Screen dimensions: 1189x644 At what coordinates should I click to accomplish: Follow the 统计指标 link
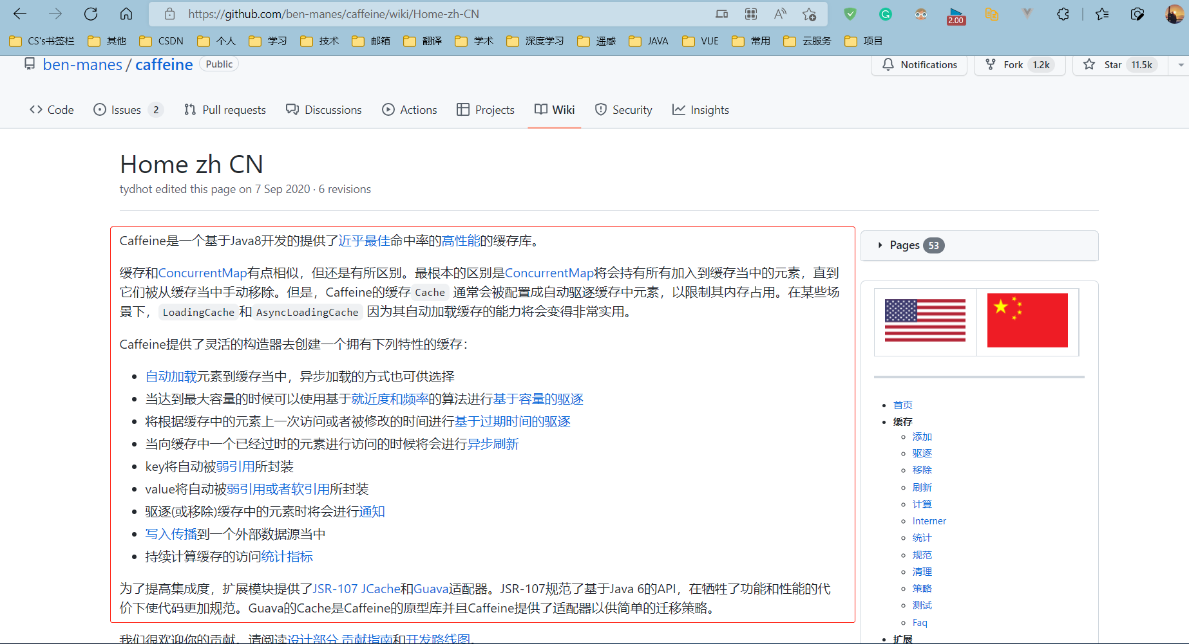(x=287, y=557)
